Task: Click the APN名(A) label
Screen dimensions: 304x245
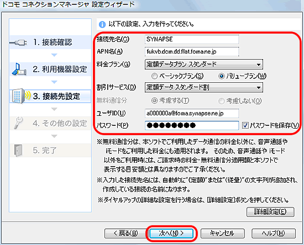Action: tap(110, 52)
